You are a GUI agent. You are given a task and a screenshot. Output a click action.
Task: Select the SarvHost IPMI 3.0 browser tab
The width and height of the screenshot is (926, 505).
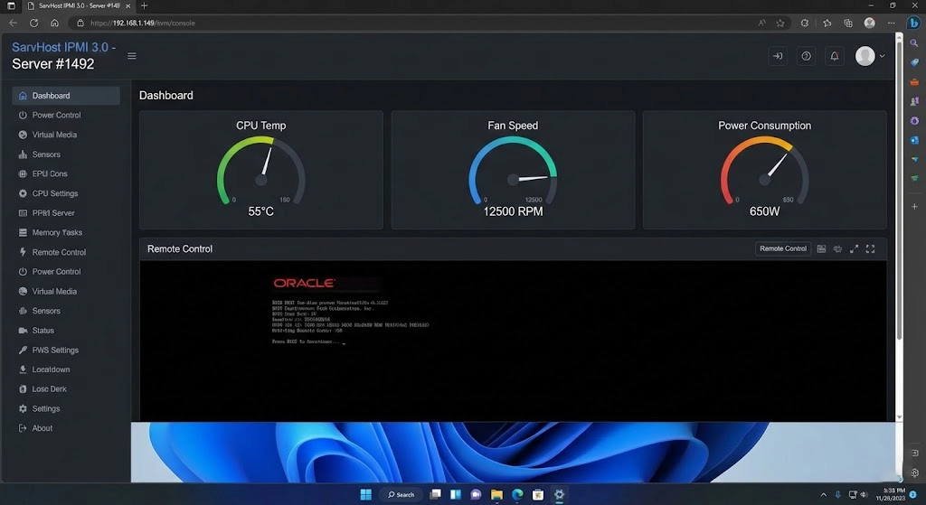point(79,6)
